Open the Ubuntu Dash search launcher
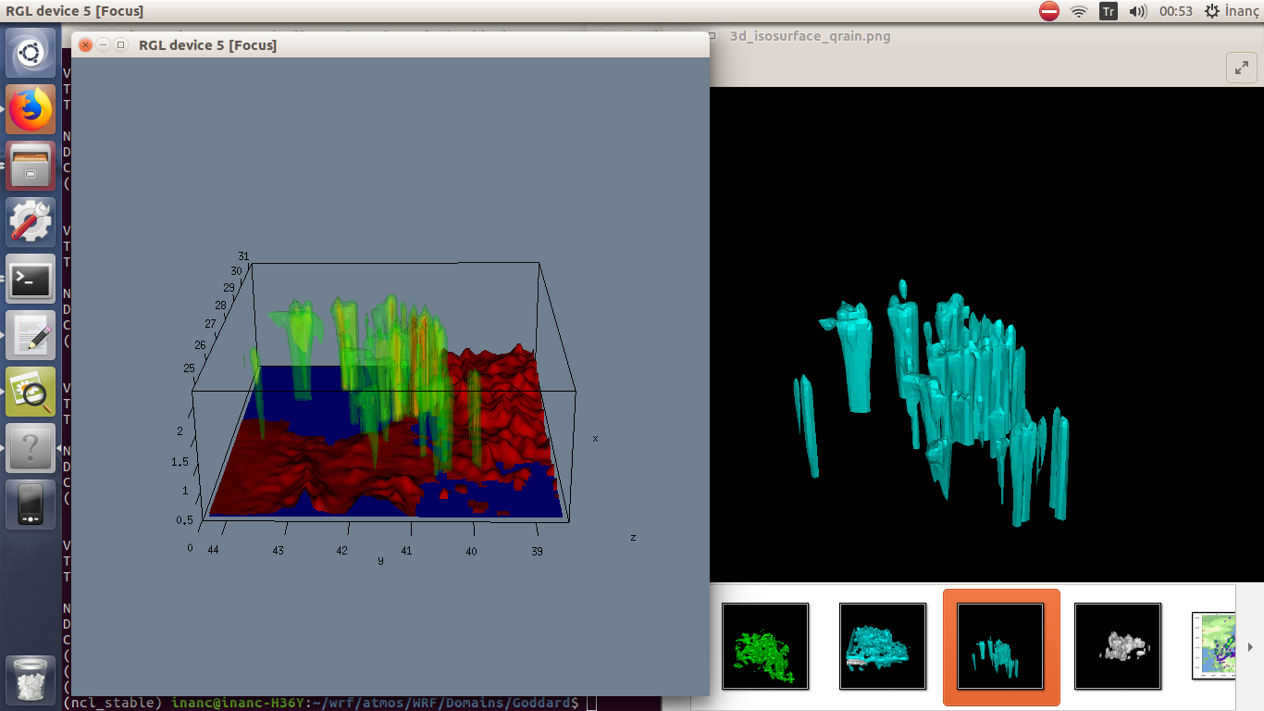Viewport: 1264px width, 711px height. point(31,53)
